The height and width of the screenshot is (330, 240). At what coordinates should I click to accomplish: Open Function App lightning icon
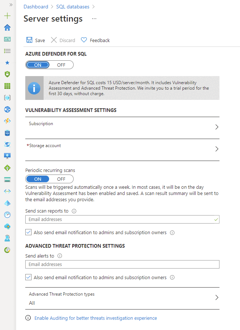coord(7,121)
